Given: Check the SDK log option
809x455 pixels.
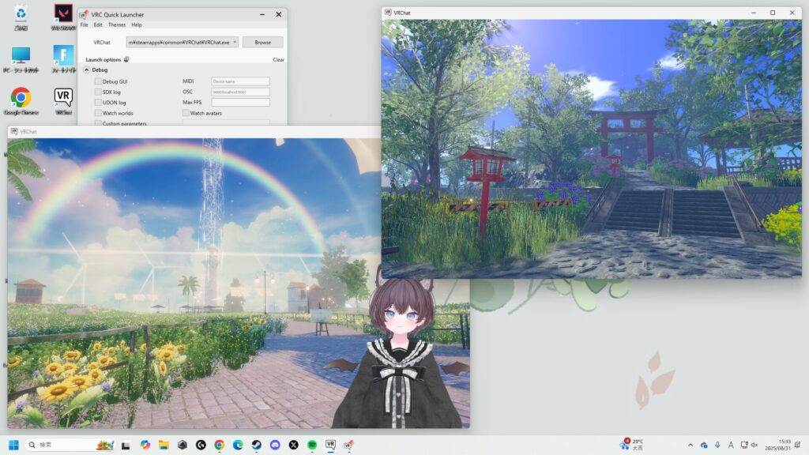Looking at the screenshot, I should click(x=98, y=92).
